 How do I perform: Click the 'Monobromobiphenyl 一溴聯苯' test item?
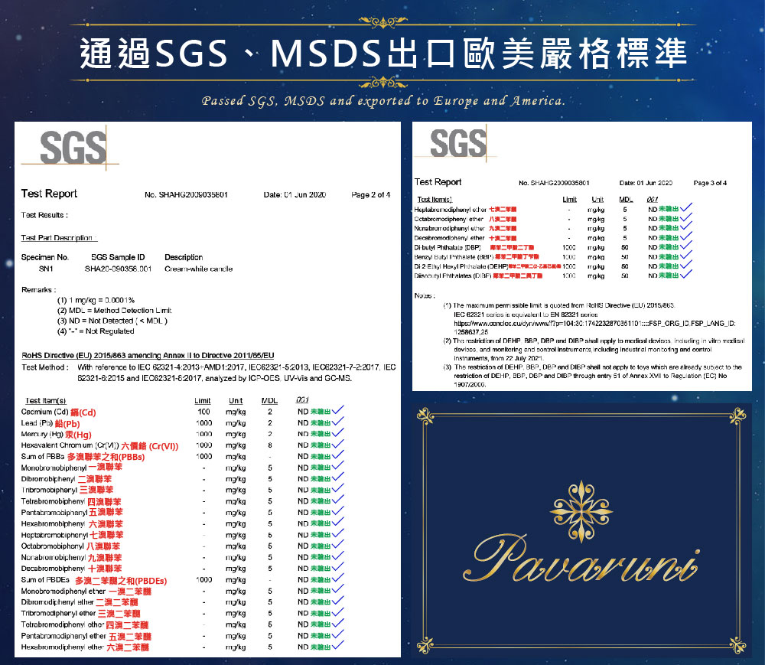coord(72,468)
